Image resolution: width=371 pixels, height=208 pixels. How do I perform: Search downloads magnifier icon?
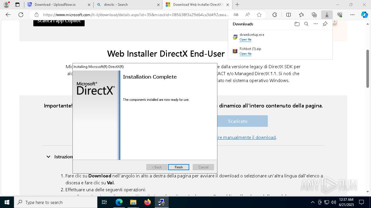pos(306,24)
